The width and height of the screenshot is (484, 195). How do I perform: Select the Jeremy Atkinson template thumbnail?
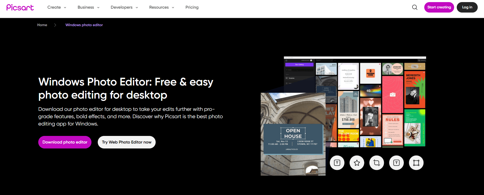click(393, 69)
